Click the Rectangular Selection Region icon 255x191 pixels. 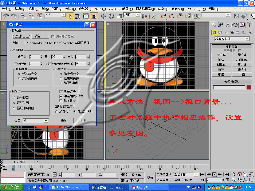pyautogui.click(x=86, y=16)
